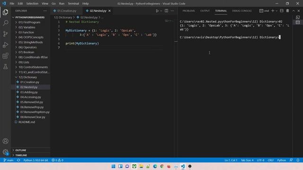
Task: Open the Selection menu
Action: click(32, 3)
